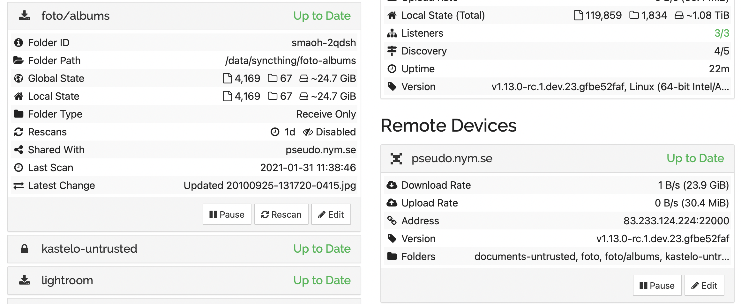The width and height of the screenshot is (741, 304).
Task: Click the clock icon beside Last Scan
Action: click(19, 167)
